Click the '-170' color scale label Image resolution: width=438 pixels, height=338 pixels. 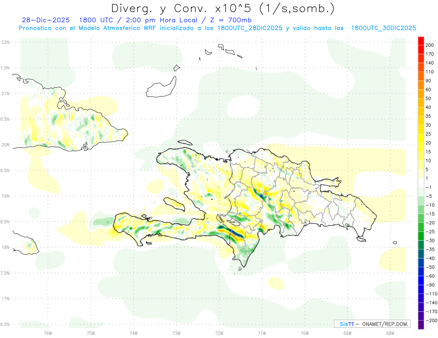(x=432, y=312)
